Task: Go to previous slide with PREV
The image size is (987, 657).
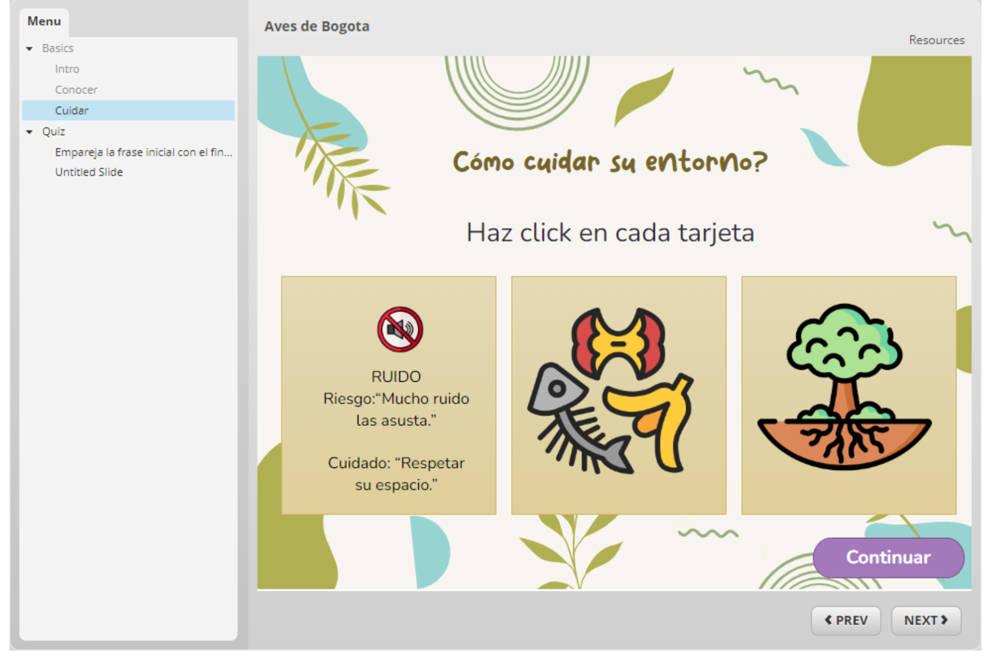Action: [845, 620]
